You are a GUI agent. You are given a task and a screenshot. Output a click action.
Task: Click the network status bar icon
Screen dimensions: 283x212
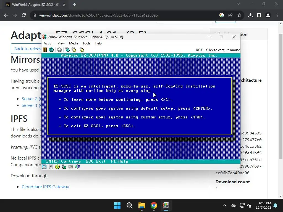[x=64, y=167]
